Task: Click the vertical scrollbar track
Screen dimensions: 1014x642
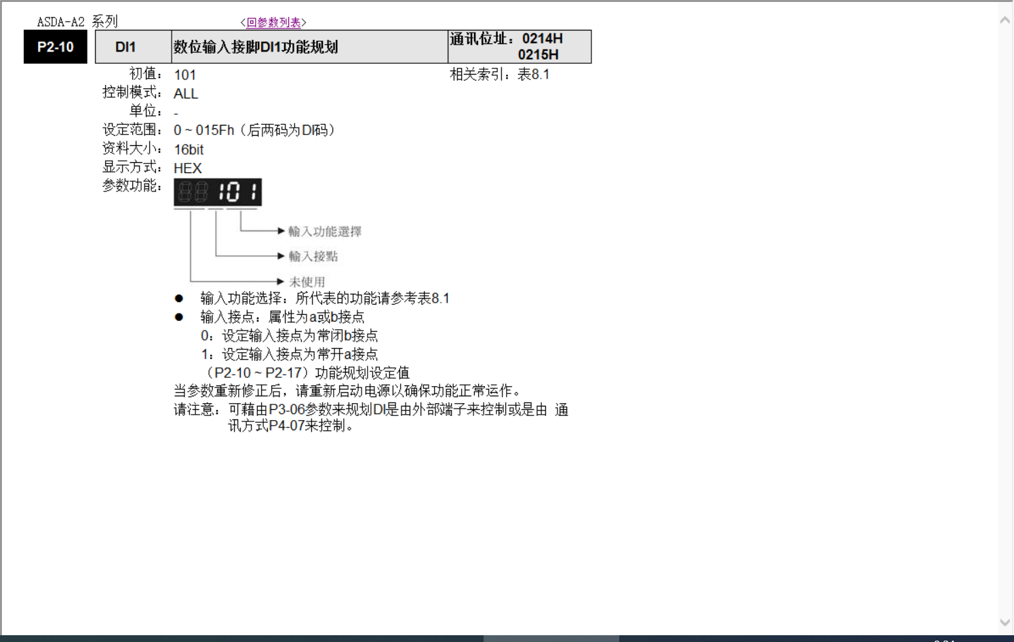Action: point(1005,319)
